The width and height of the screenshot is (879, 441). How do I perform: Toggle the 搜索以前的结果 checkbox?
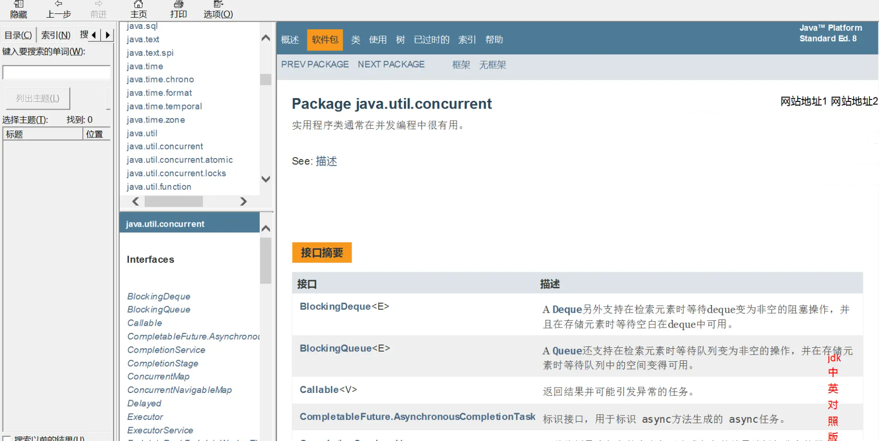(7, 438)
